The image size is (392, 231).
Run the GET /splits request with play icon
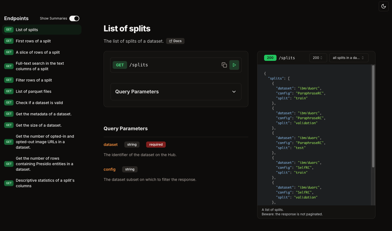click(x=234, y=65)
